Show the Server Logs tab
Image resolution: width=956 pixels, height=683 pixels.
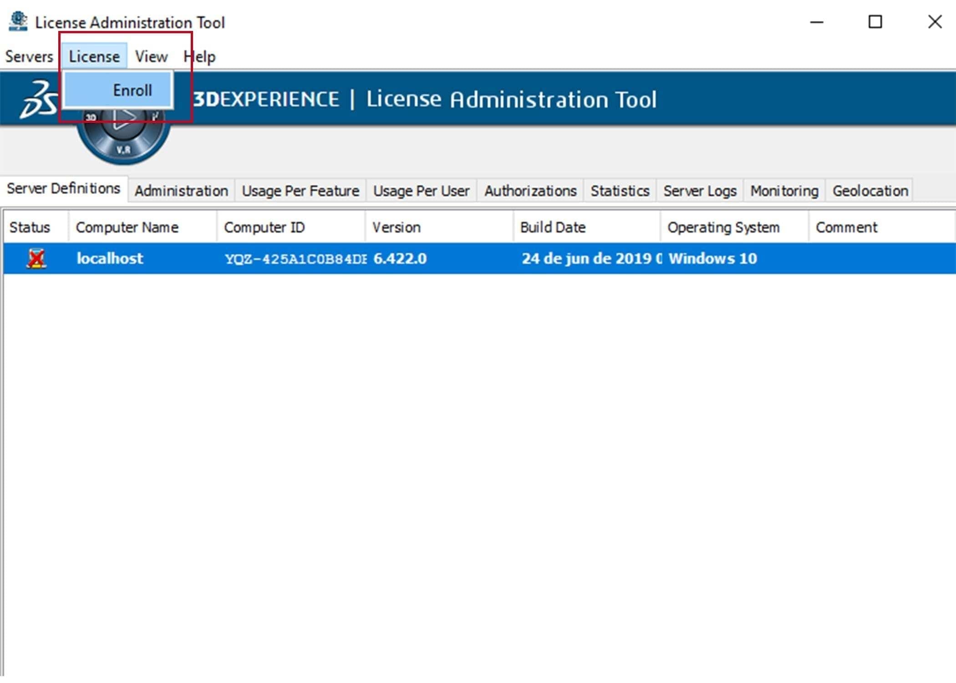700,191
